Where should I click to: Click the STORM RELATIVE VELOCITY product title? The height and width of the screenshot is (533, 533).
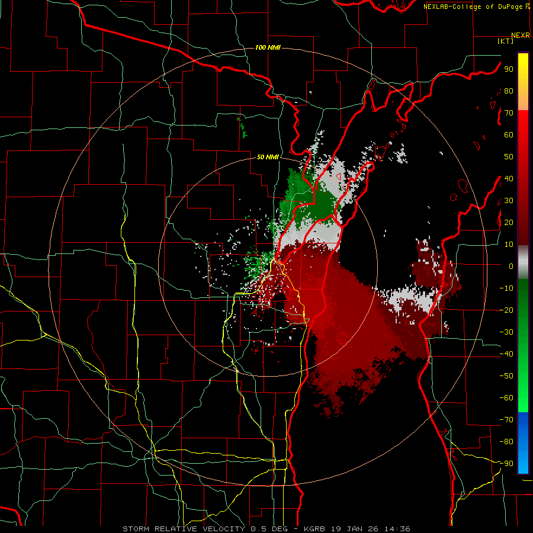coord(184,529)
